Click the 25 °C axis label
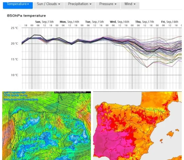This screenshot has height=160, width=184. 14,28
